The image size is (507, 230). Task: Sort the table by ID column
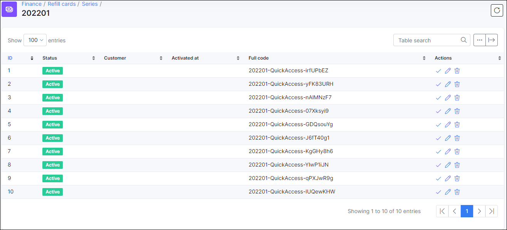pos(10,58)
